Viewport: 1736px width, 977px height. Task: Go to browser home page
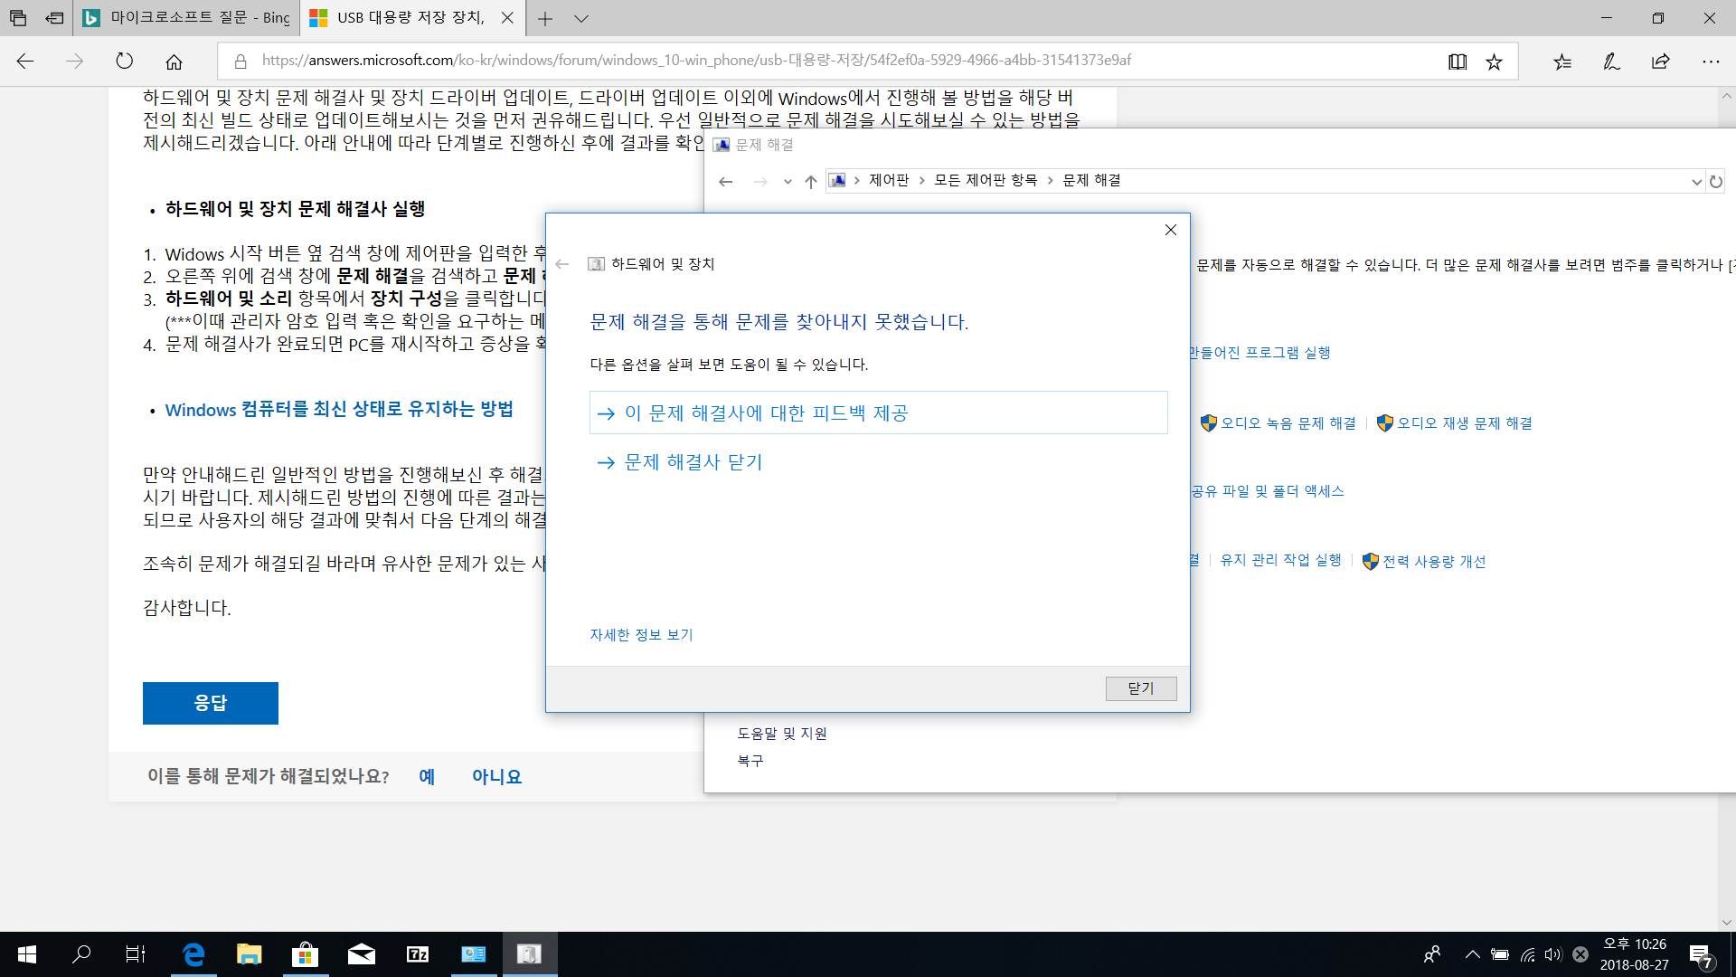click(174, 62)
